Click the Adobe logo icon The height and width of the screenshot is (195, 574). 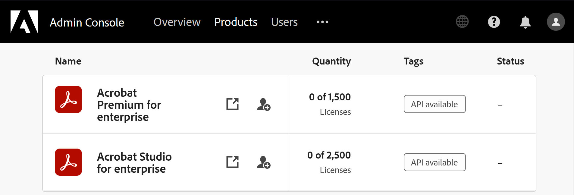[24, 22]
